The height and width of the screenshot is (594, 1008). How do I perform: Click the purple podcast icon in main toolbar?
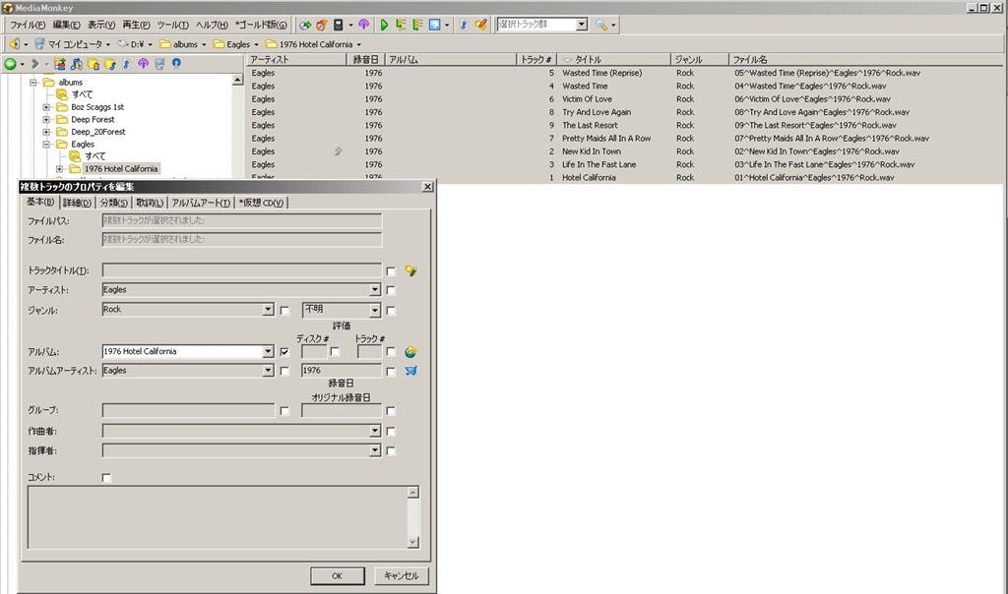point(363,25)
